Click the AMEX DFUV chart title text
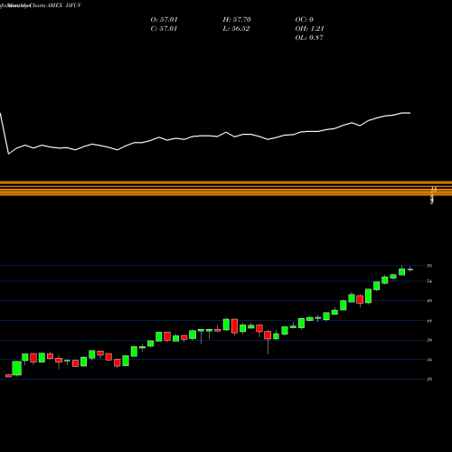Image resolution: width=452 pixels, height=452 pixels. [64, 5]
